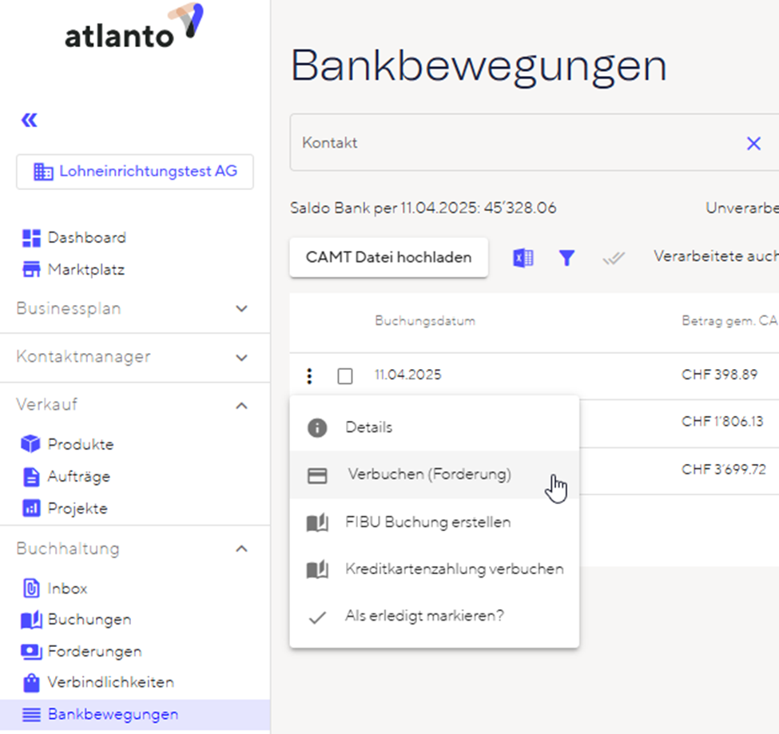This screenshot has height=734, width=779.
Task: Collapse sidebar with double chevron icon
Action: pyautogui.click(x=30, y=121)
